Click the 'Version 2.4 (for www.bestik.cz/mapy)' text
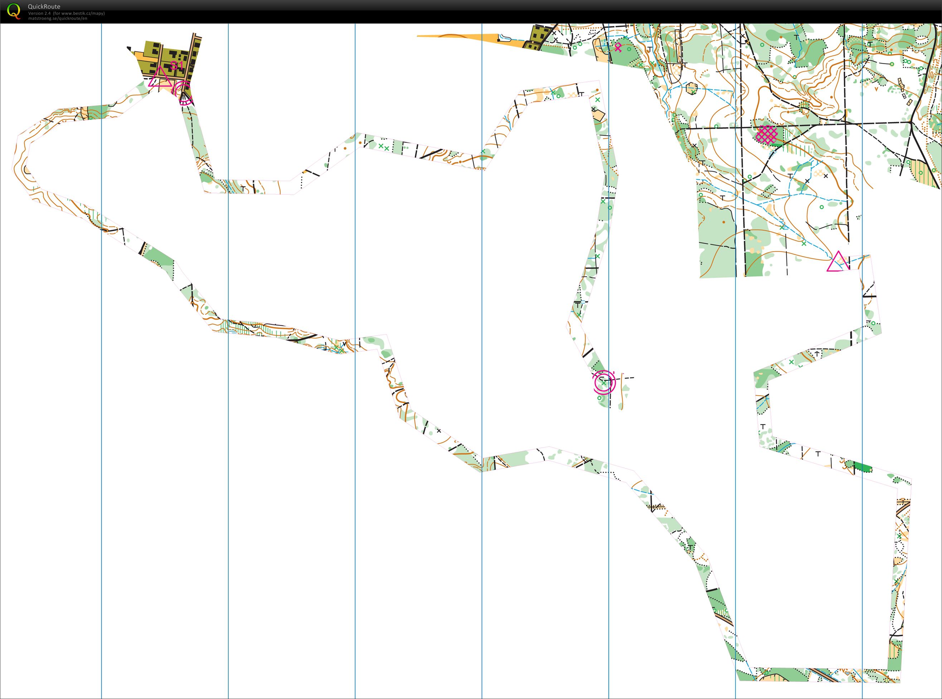The height and width of the screenshot is (699, 942). click(x=67, y=13)
